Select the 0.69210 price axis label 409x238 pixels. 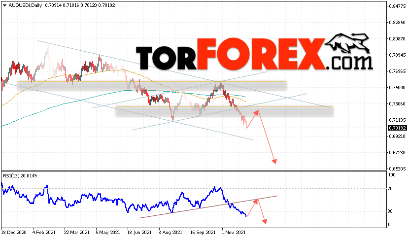coord(397,136)
